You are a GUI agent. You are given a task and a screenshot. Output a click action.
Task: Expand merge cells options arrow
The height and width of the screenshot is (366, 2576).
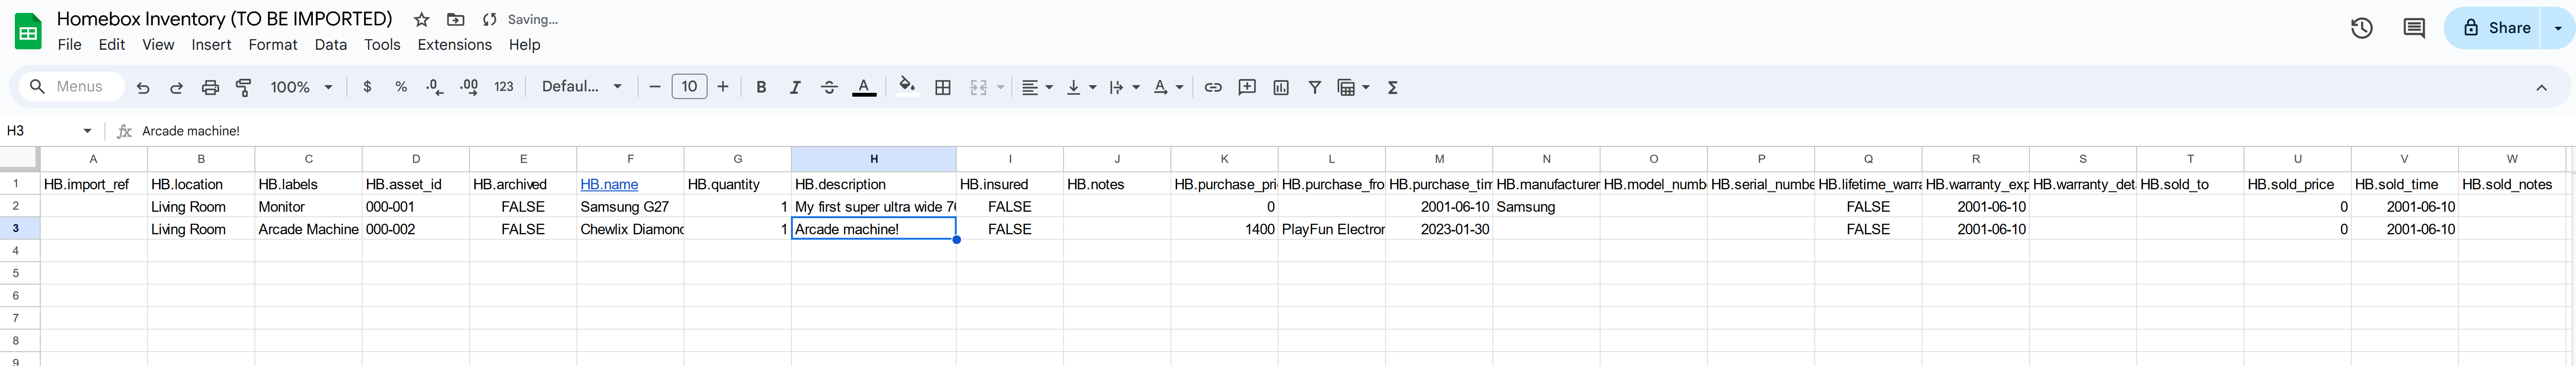pyautogui.click(x=1000, y=88)
